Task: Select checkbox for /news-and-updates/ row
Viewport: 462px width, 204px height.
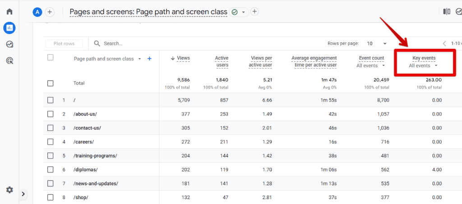Action: (x=51, y=183)
